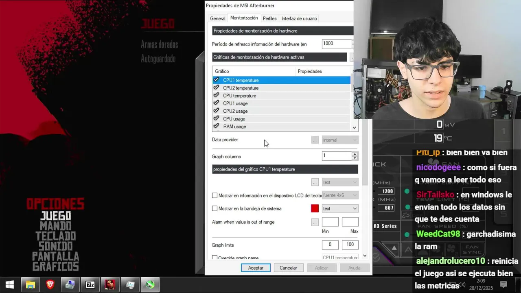The image size is (521, 293).
Task: Uncheck the CPU2 temperature graph
Action: 216,87
